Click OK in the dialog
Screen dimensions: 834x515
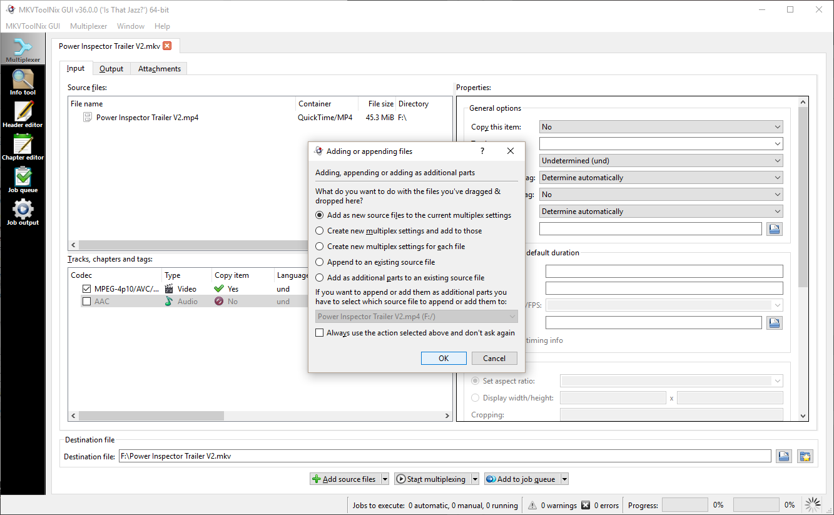[x=444, y=359]
